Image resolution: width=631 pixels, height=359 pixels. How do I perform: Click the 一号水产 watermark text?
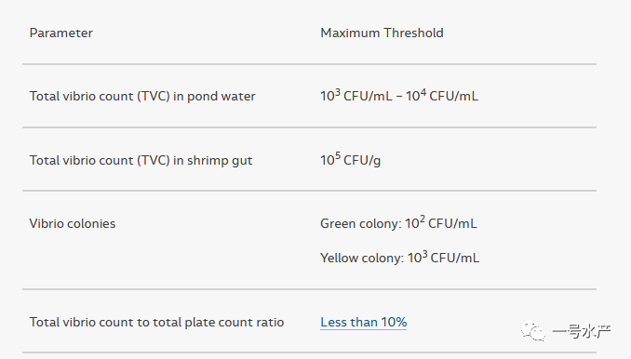(582, 331)
